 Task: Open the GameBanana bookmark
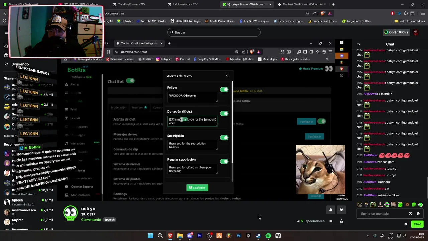pos(322,21)
